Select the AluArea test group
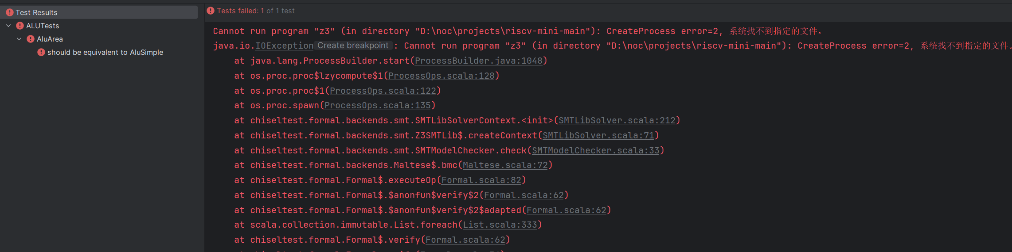 tap(50, 39)
